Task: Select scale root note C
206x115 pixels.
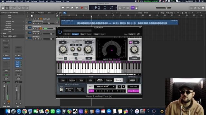Action: pyautogui.click(x=102, y=91)
